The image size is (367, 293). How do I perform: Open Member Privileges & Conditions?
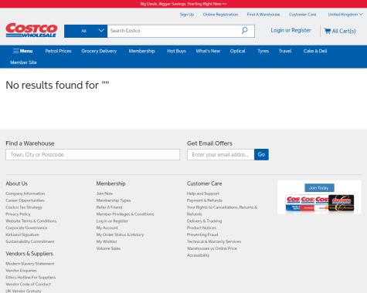(x=125, y=214)
